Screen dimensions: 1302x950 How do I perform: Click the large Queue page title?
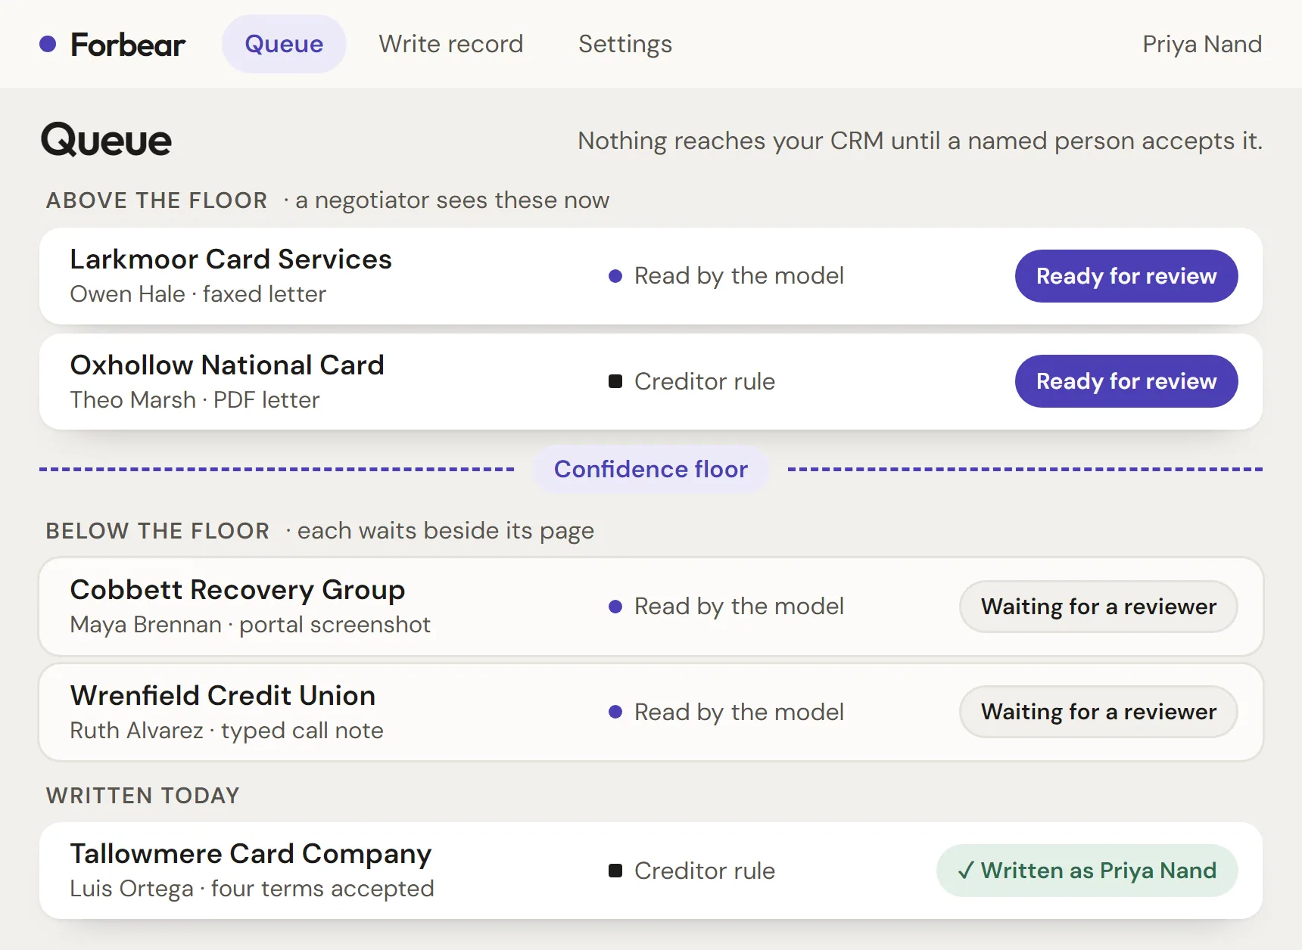[x=106, y=141]
